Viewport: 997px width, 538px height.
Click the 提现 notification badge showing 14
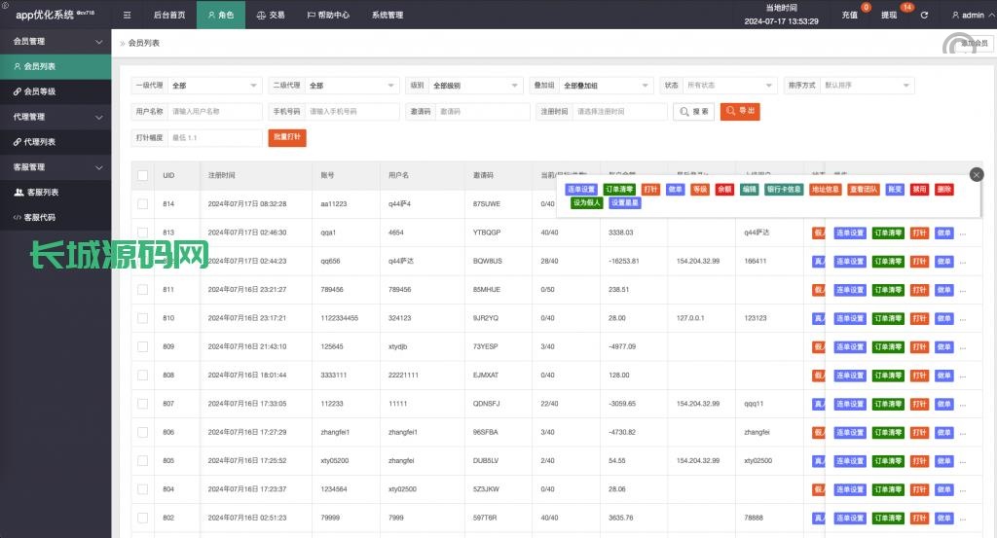907,8
